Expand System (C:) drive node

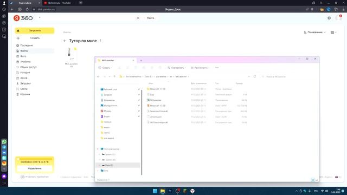pyautogui.click(x=99, y=154)
